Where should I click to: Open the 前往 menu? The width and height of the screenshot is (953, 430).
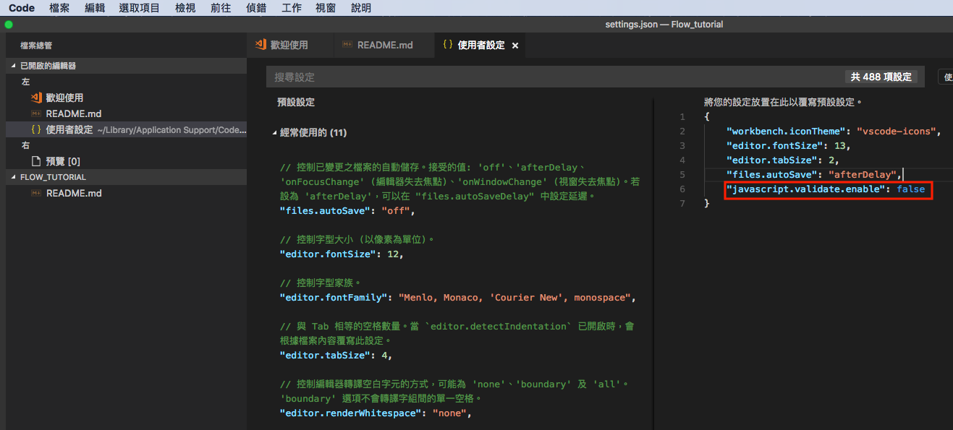[221, 8]
